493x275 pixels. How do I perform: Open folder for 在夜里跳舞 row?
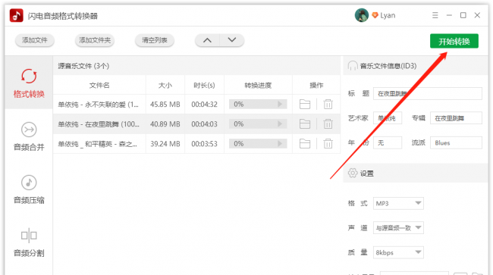[305, 124]
